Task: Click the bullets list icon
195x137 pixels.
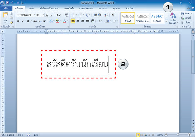Action: (x=73, y=15)
